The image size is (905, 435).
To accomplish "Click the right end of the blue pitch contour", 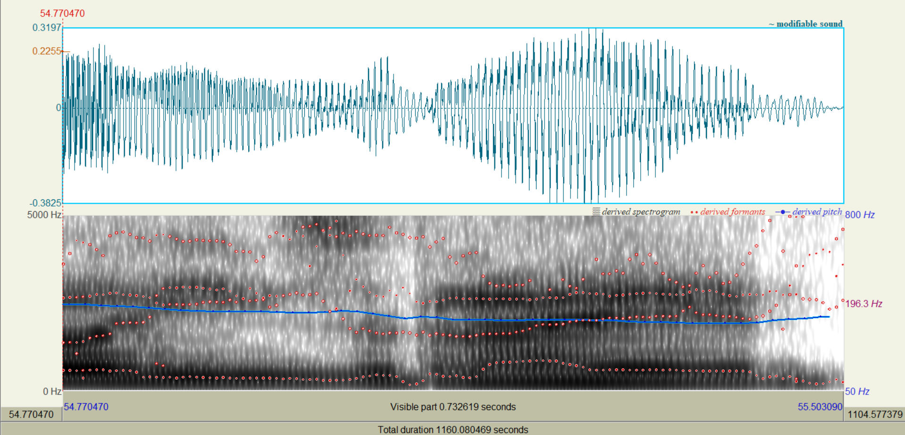I will click(x=829, y=317).
